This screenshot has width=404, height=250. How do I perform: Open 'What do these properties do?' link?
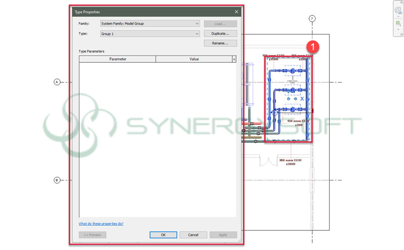pyautogui.click(x=101, y=223)
